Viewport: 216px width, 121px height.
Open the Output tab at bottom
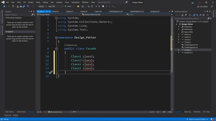15,115
